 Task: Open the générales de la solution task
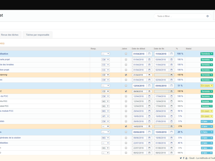(x=10, y=138)
